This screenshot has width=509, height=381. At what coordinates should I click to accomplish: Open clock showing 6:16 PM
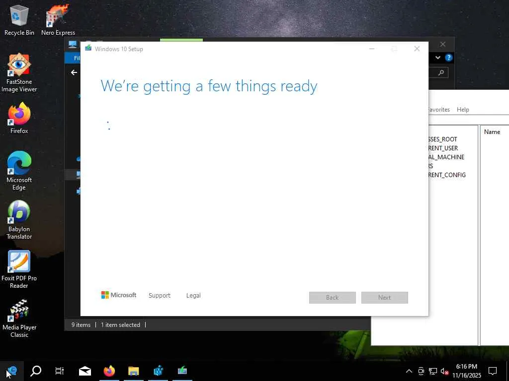(x=466, y=371)
